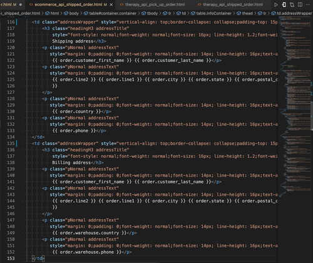
Task: Click '{{ order.warehouse.phone }}' on line 152
Action: [87, 252]
